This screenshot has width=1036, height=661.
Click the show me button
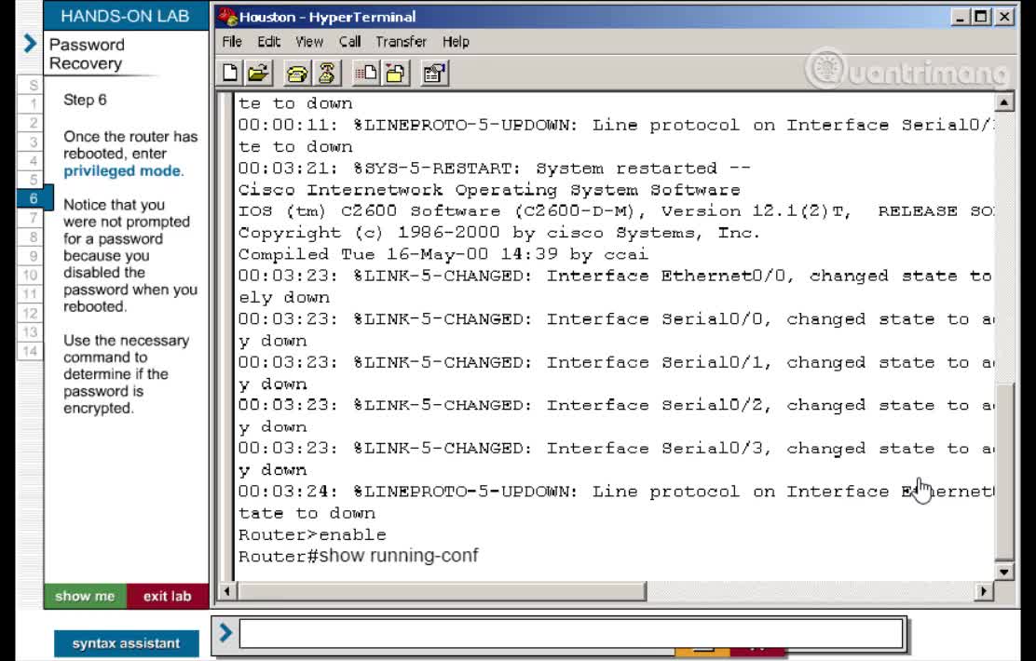click(x=85, y=596)
